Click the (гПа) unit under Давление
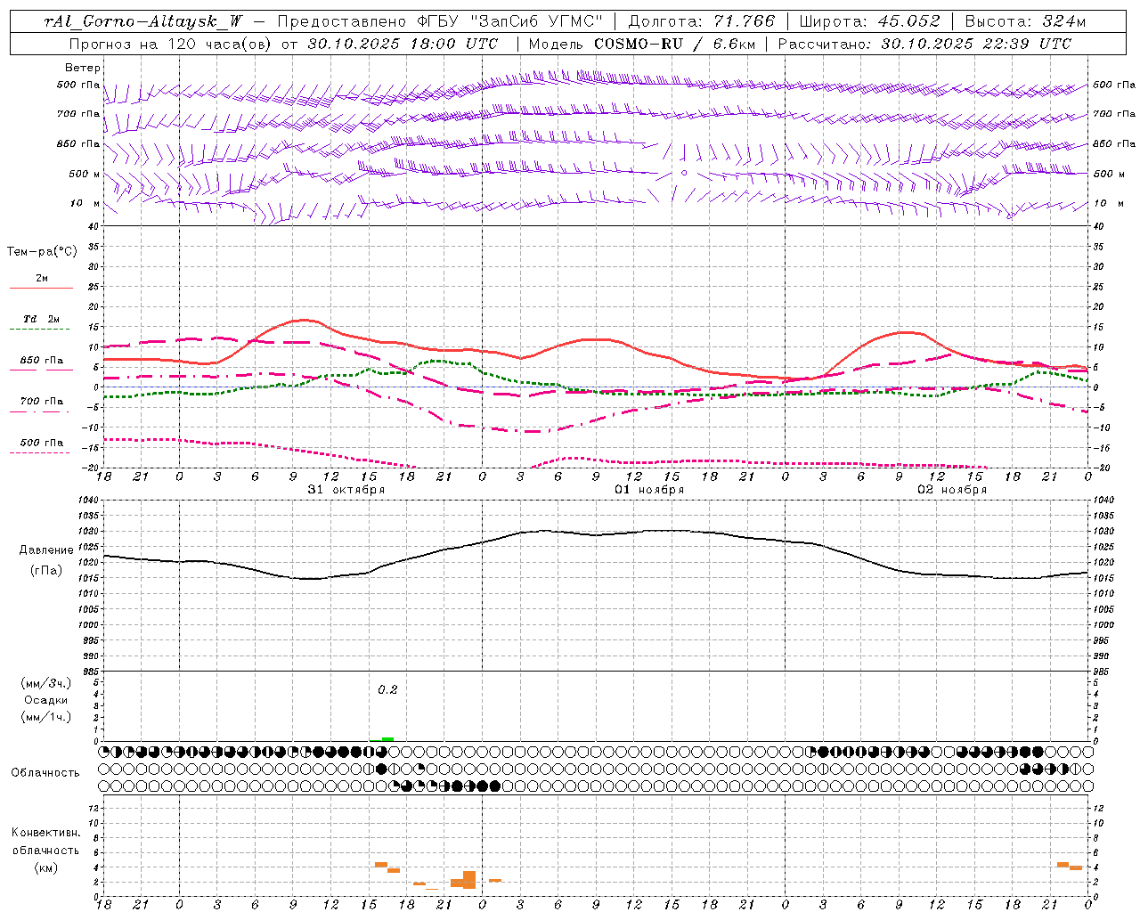This screenshot has height=912, width=1140. coord(46,570)
